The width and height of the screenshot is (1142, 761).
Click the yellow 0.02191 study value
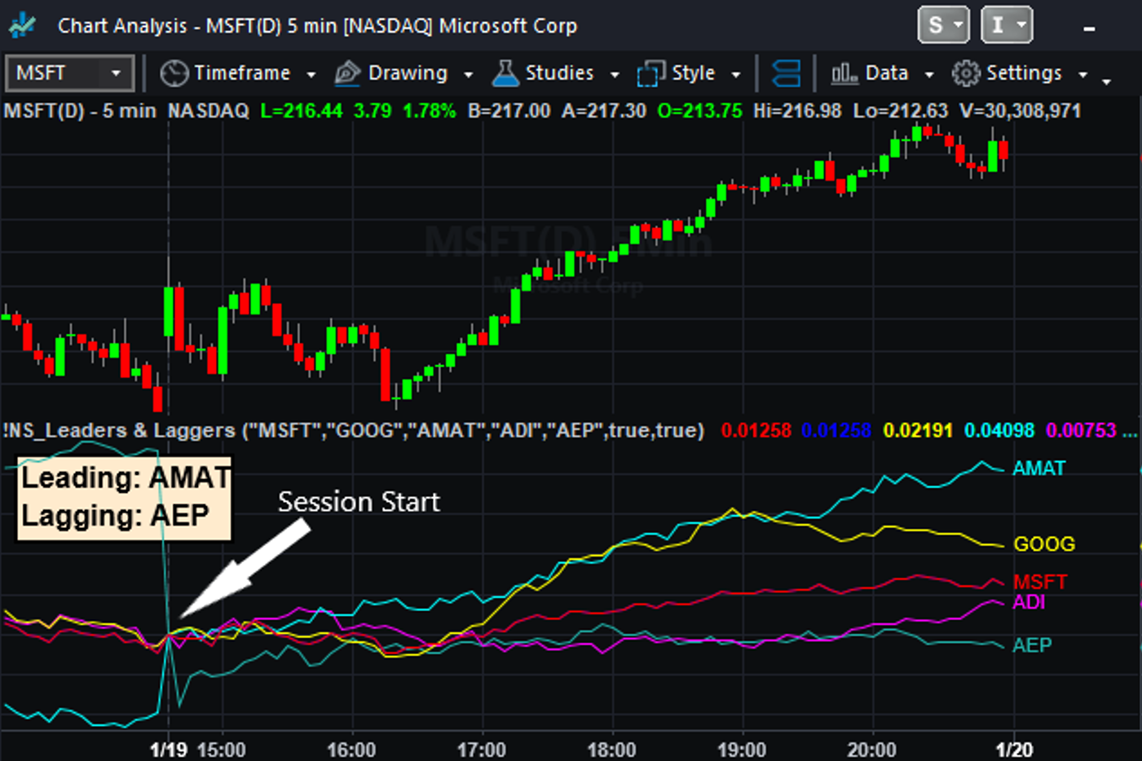918,430
